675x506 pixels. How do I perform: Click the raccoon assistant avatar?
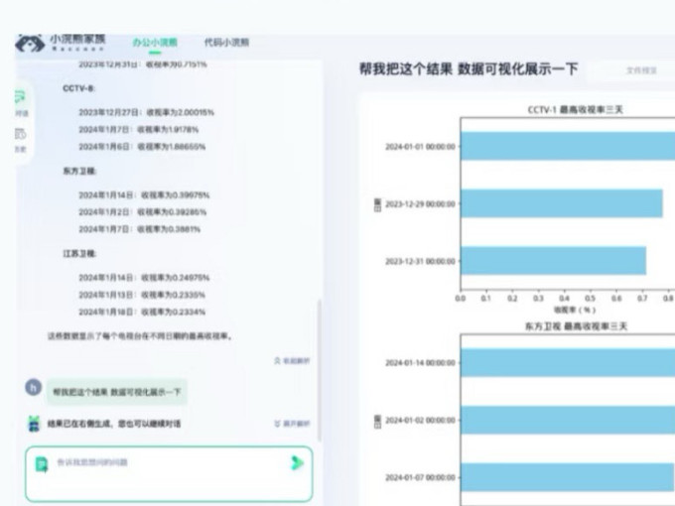pos(34,424)
